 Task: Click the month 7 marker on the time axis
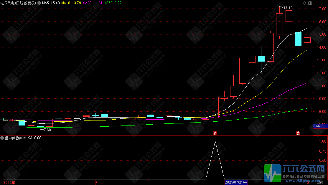(96, 182)
